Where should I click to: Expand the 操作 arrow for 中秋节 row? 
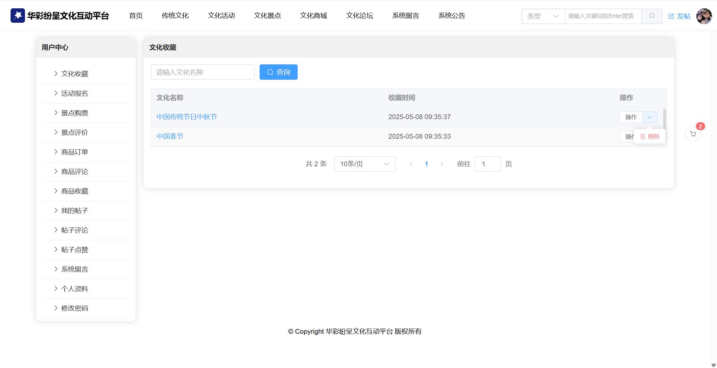(x=649, y=117)
